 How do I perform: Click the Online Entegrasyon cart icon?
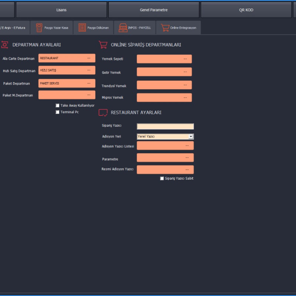click(165, 28)
